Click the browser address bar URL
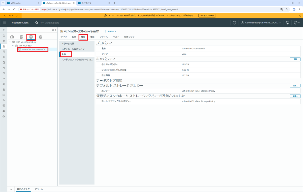 [x=110, y=9]
